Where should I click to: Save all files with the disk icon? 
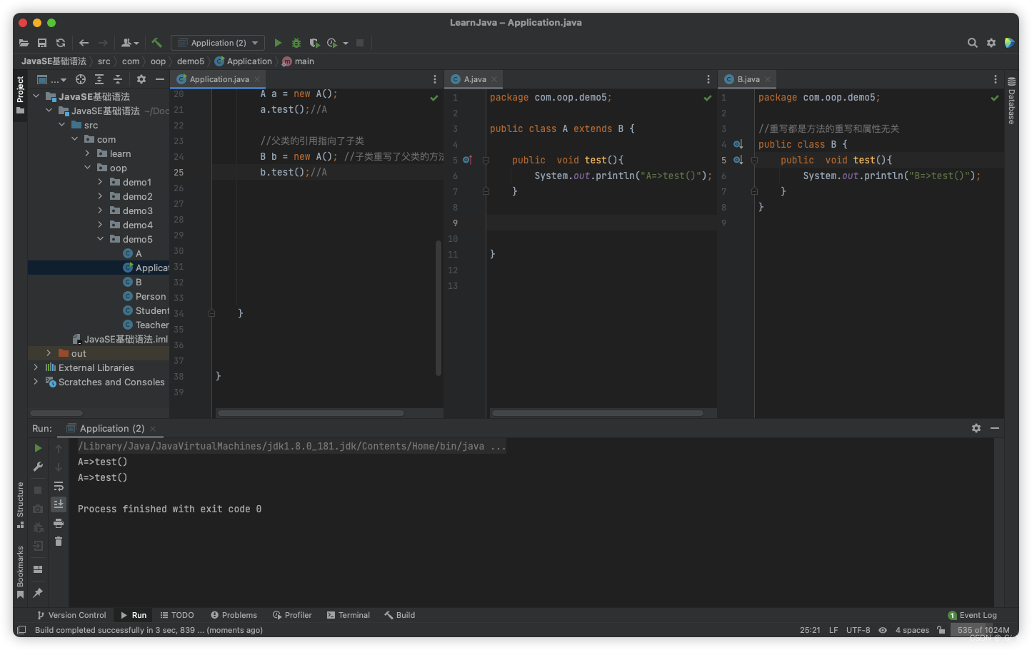click(x=42, y=43)
